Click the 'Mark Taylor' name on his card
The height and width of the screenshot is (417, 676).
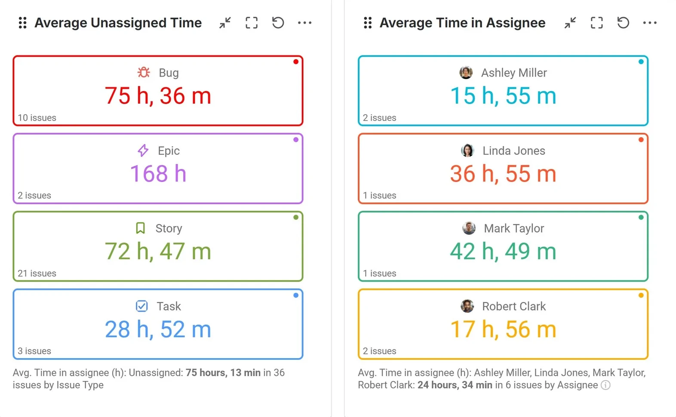point(514,228)
